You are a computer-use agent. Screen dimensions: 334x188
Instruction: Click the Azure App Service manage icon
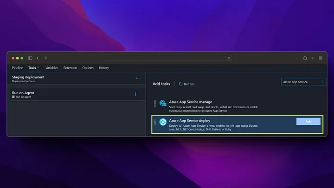click(163, 104)
